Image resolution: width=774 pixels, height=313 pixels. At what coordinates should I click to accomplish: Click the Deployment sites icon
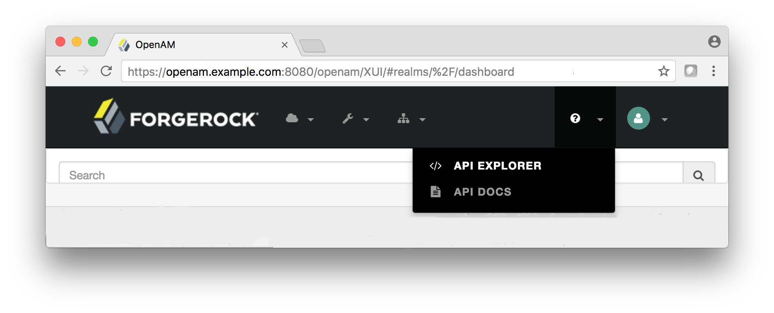[x=404, y=119]
